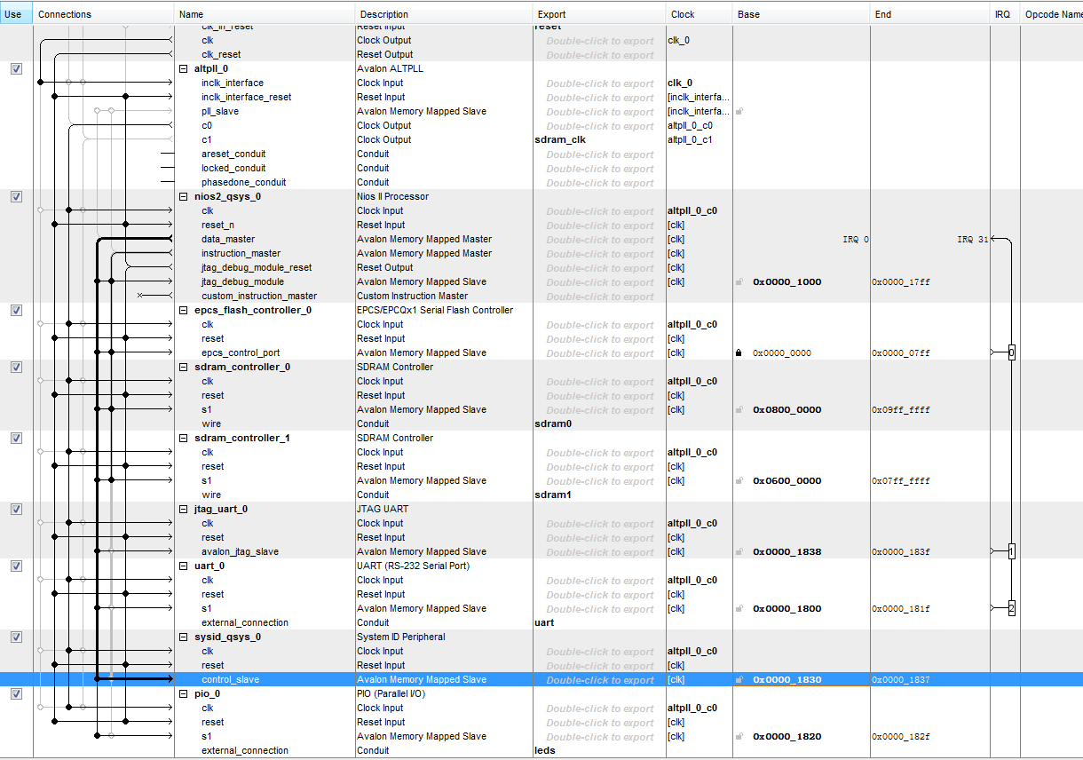This screenshot has width=1083, height=760.
Task: Disable the pio_0 component Use checkbox
Action: (x=16, y=694)
